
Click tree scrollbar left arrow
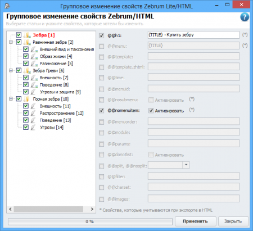point(10,209)
